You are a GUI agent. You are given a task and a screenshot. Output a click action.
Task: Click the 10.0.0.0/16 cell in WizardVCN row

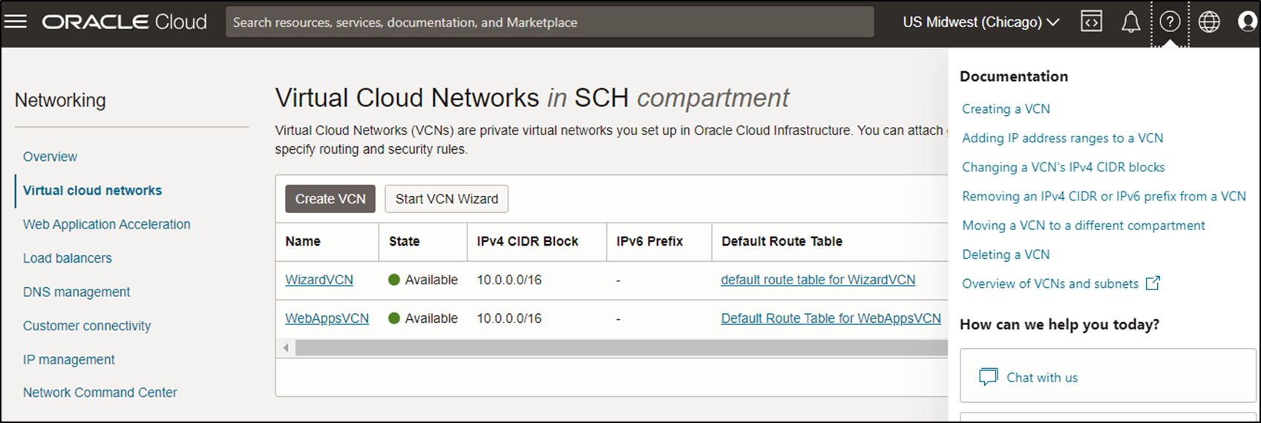pos(509,280)
